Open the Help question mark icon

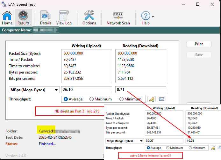(x=146, y=16)
